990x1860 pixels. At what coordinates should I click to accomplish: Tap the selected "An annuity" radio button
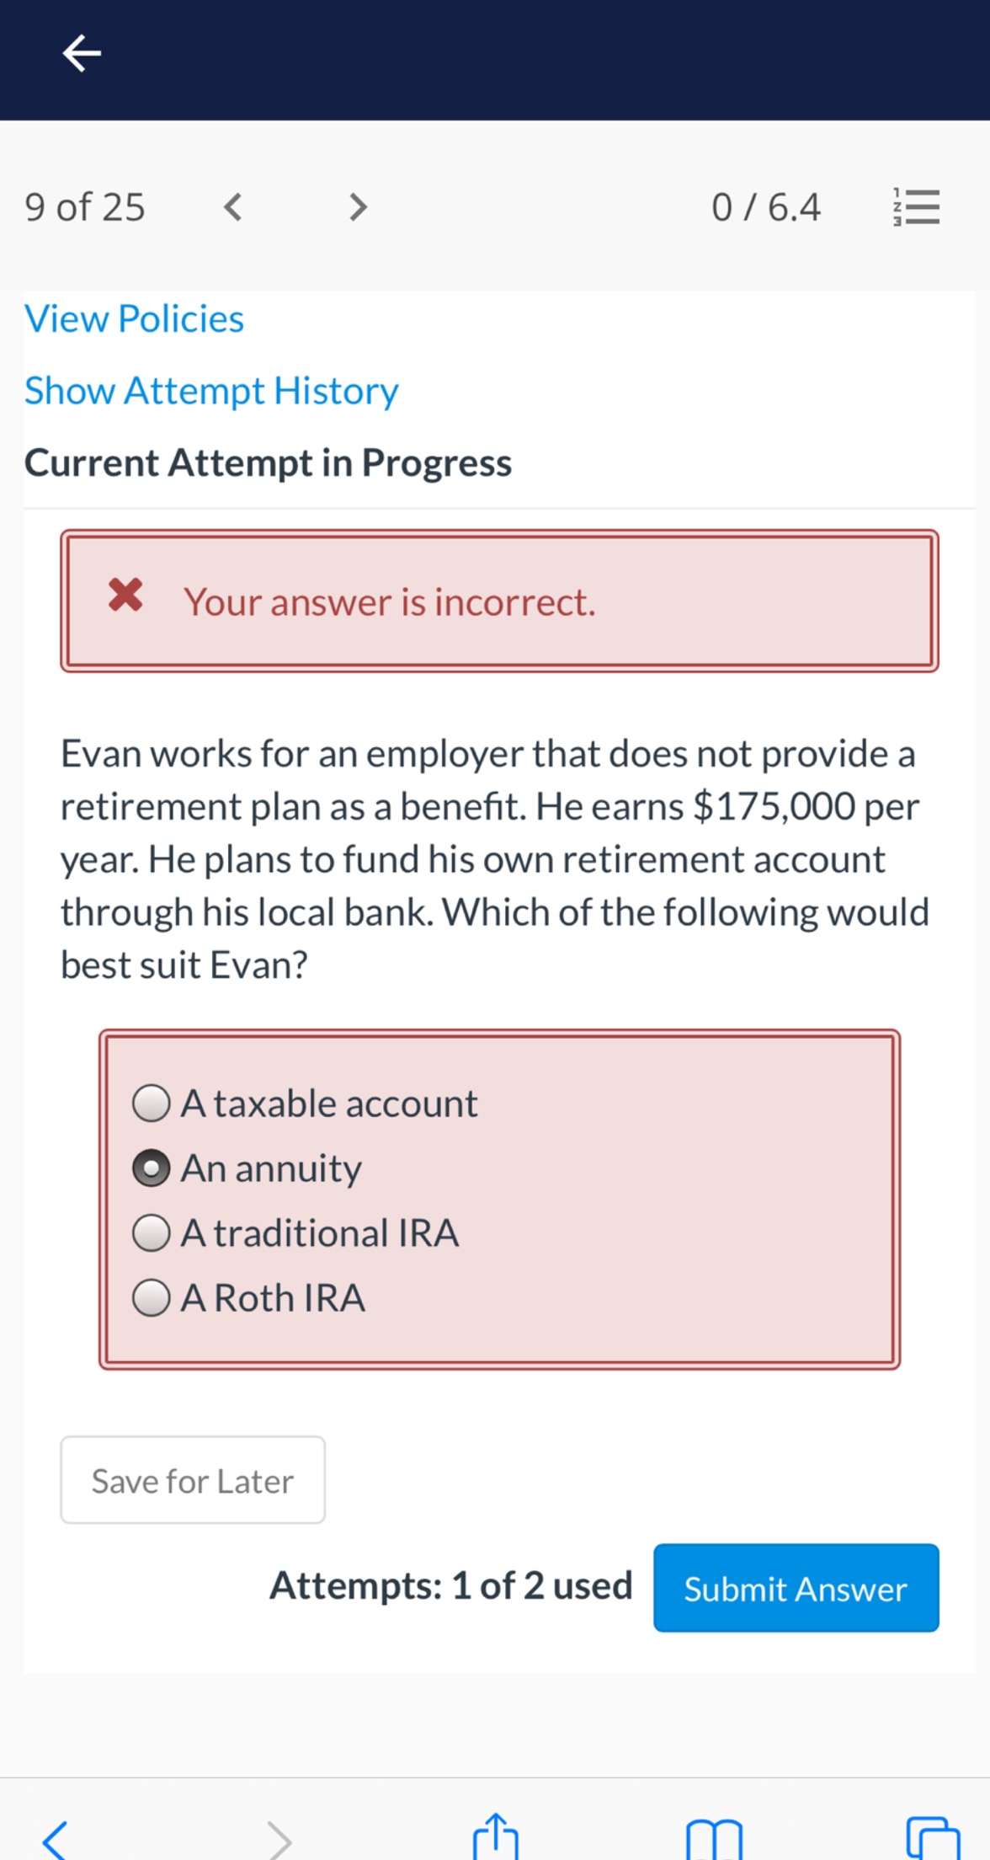(x=152, y=1168)
